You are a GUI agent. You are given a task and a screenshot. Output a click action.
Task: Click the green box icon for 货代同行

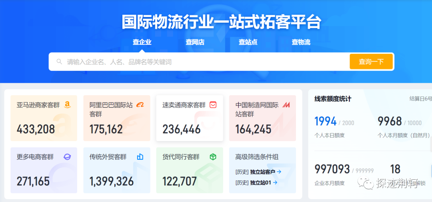point(213,157)
